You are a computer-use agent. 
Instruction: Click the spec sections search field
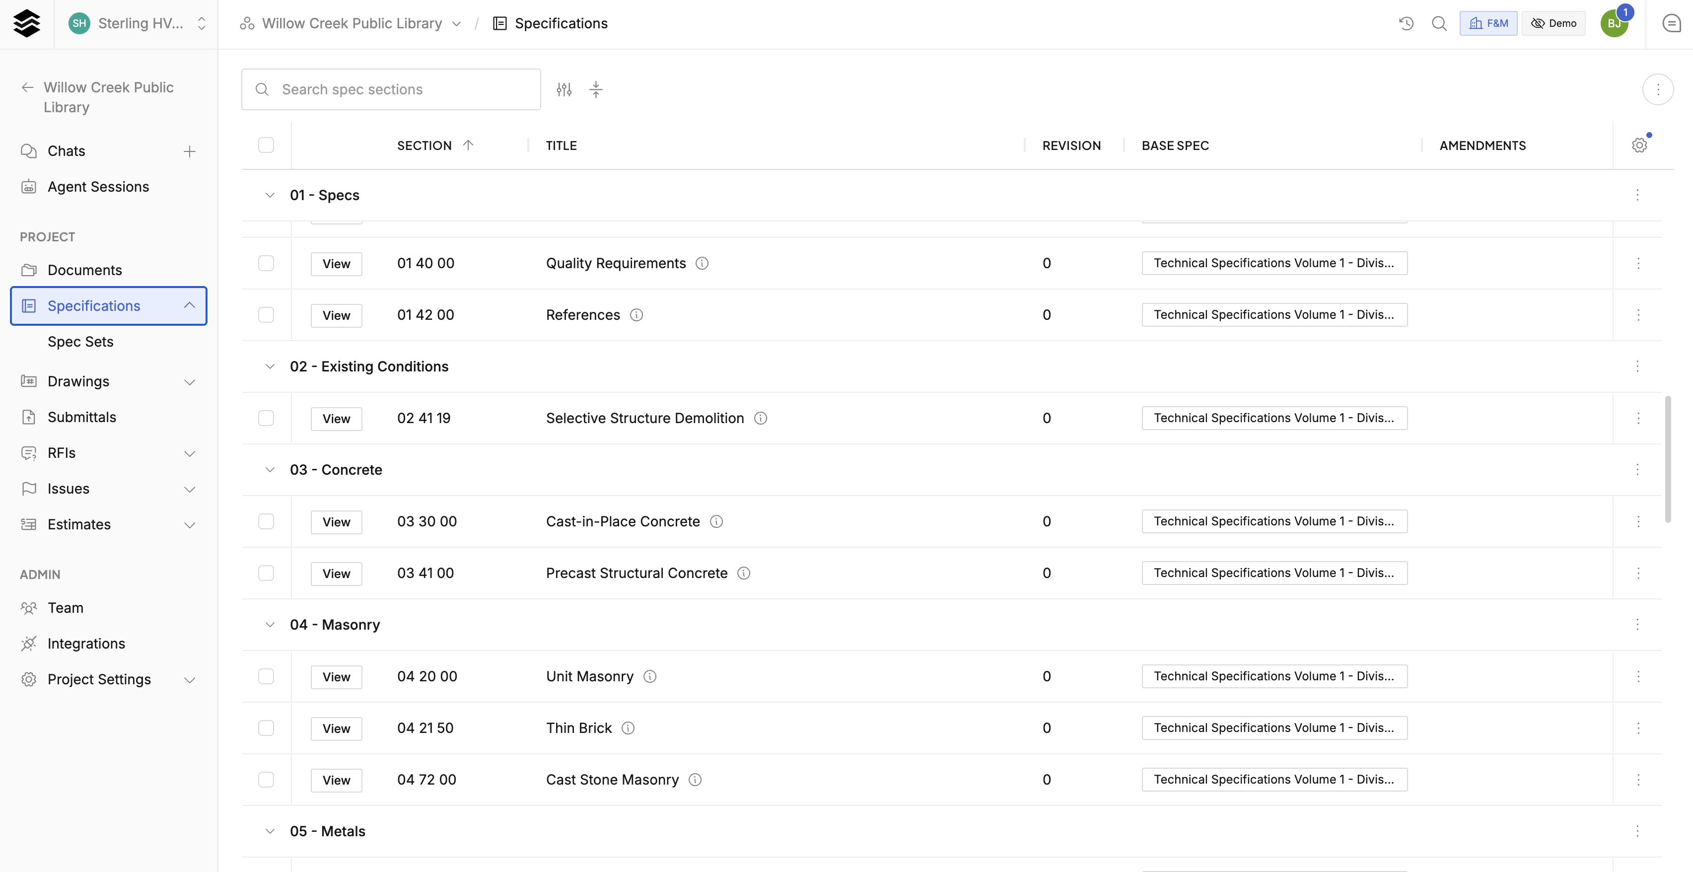pos(391,89)
